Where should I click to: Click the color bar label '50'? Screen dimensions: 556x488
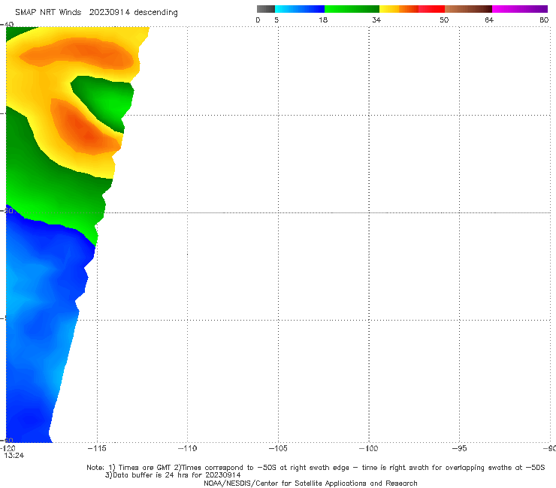click(x=444, y=20)
